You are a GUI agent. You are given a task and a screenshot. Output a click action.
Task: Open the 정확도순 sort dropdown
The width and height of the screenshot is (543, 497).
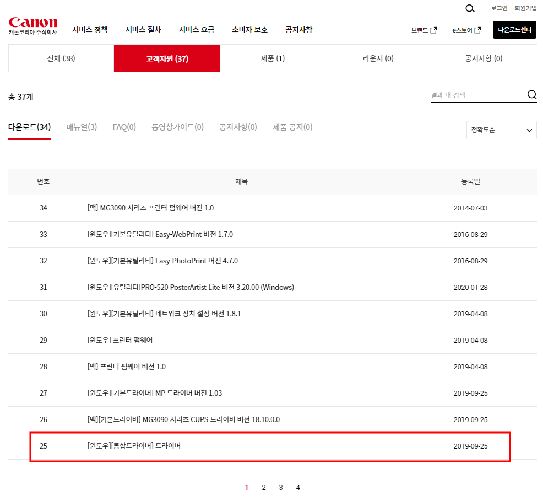[502, 130]
